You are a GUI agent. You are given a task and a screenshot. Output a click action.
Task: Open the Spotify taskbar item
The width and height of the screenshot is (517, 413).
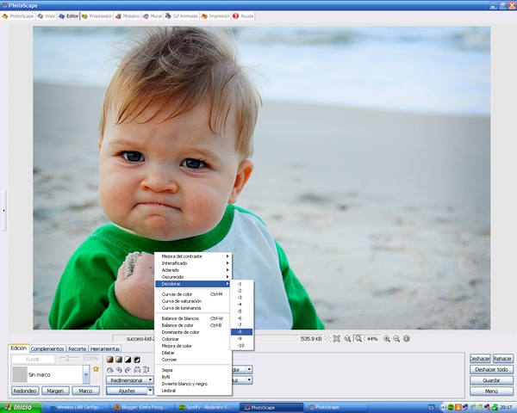click(x=207, y=407)
